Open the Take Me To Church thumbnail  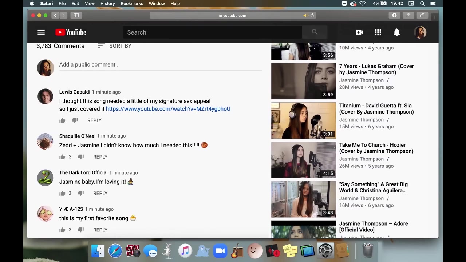click(304, 160)
